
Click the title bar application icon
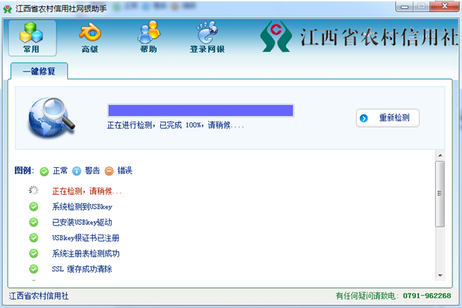point(8,9)
